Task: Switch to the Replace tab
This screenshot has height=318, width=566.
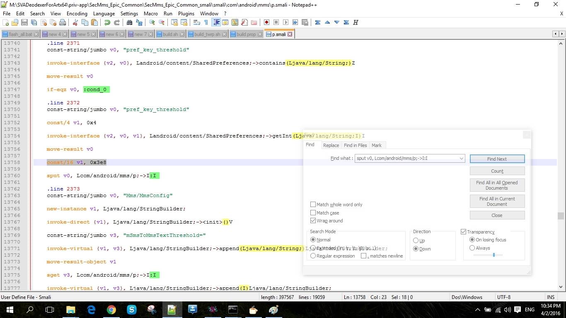Action: pyautogui.click(x=331, y=145)
